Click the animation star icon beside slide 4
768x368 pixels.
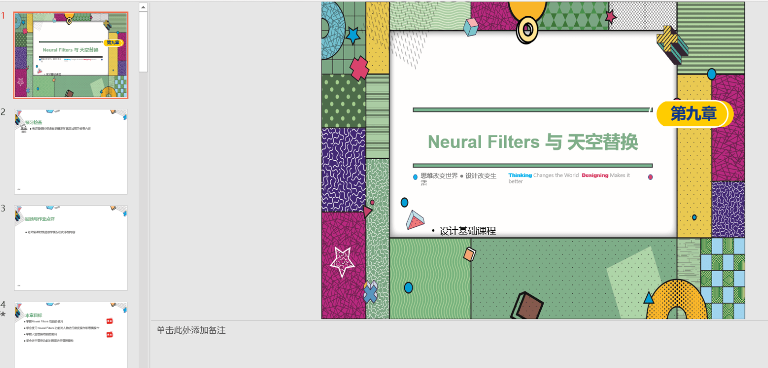coord(3,314)
